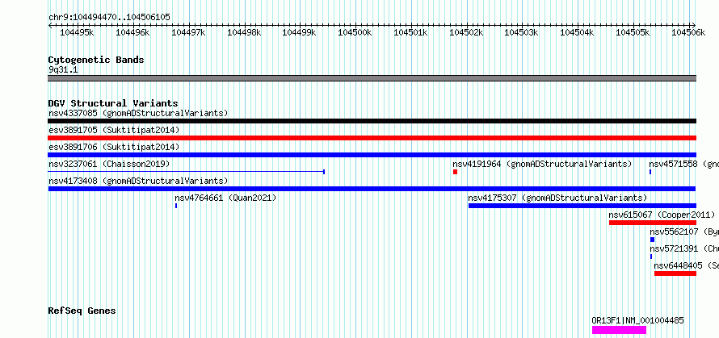Click the nsv4337085 black variant bar
The height and width of the screenshot is (338, 719).
[x=372, y=121]
